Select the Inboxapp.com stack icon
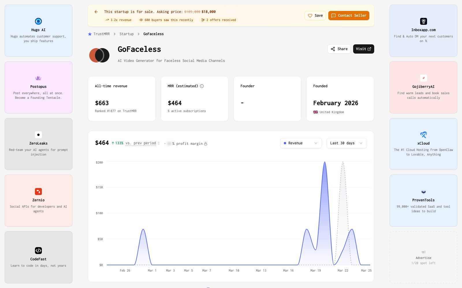 [x=423, y=21]
